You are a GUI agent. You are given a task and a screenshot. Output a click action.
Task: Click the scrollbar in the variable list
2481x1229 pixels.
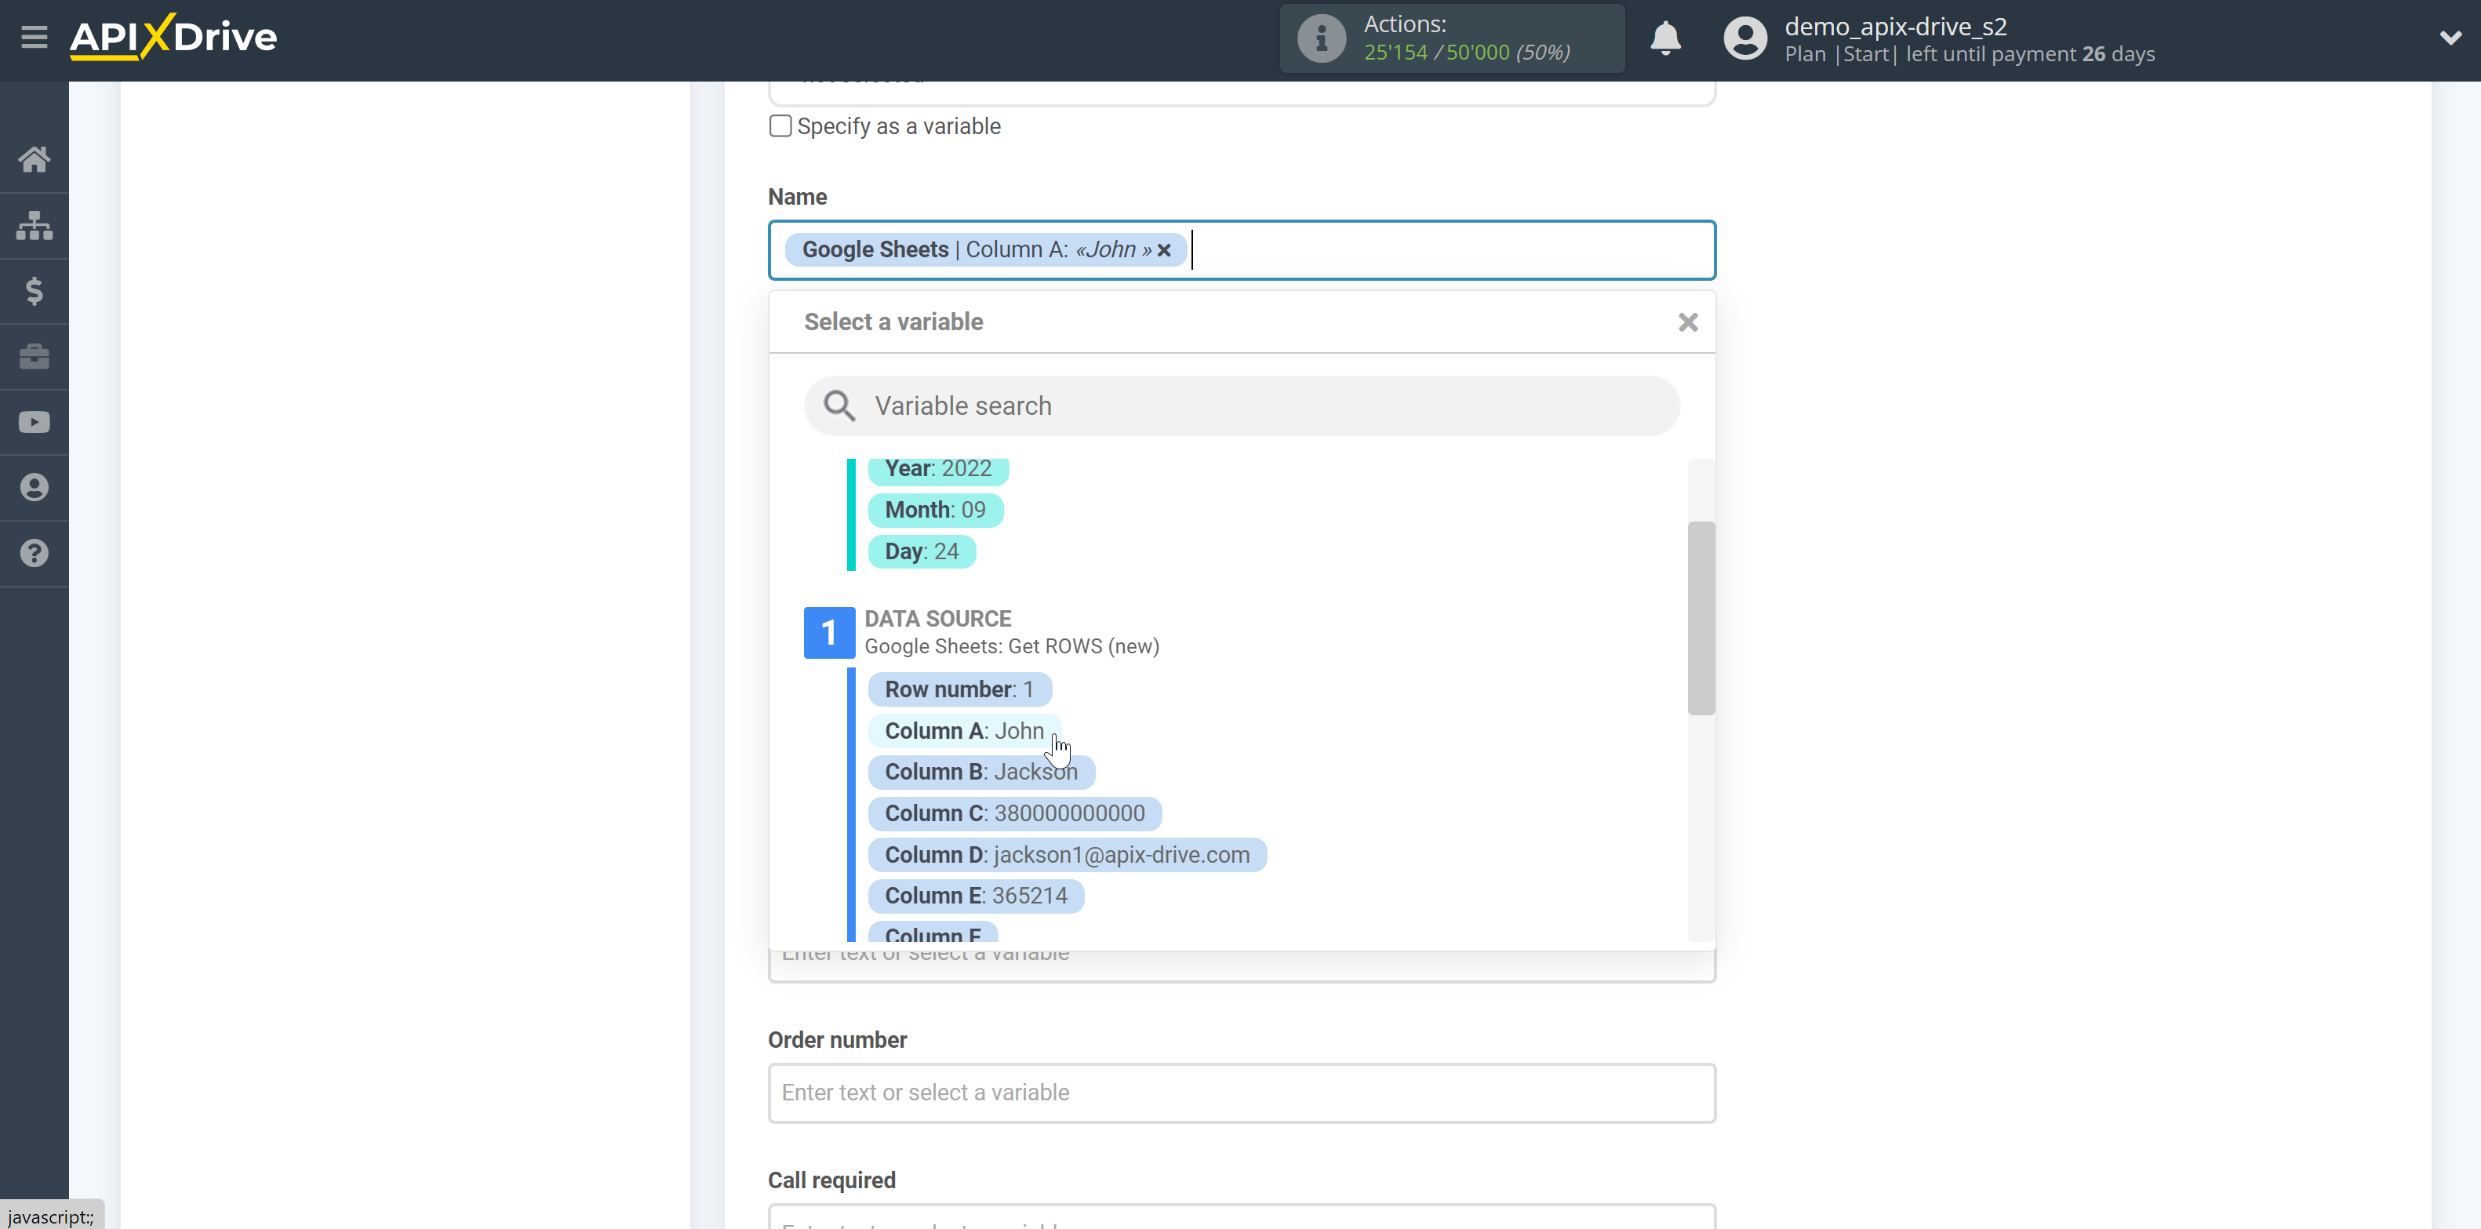(1701, 616)
